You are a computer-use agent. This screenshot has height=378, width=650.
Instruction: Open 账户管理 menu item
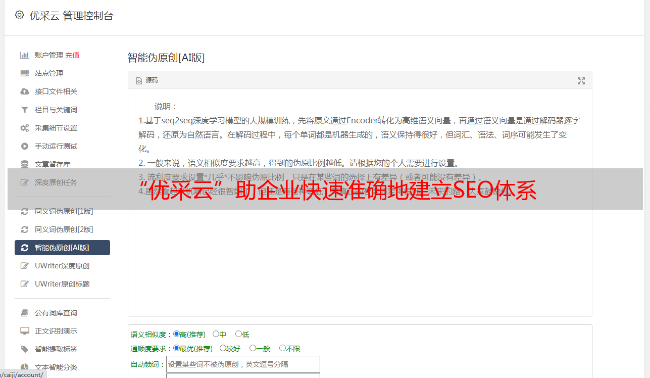49,55
